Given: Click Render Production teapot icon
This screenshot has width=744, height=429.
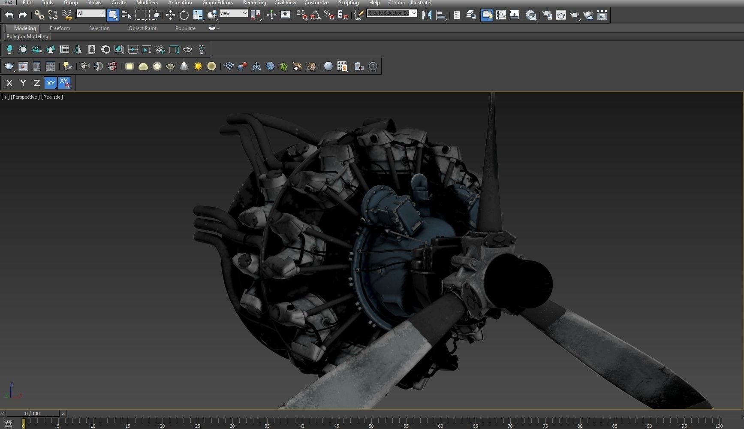Looking at the screenshot, I should pyautogui.click(x=575, y=15).
